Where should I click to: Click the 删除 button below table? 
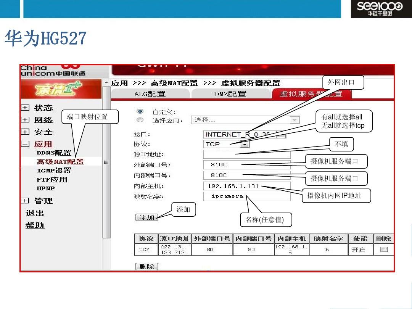(x=146, y=266)
